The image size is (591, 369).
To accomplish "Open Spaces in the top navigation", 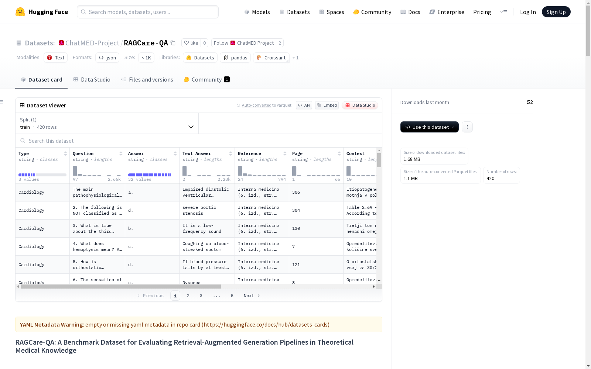I will click(332, 12).
